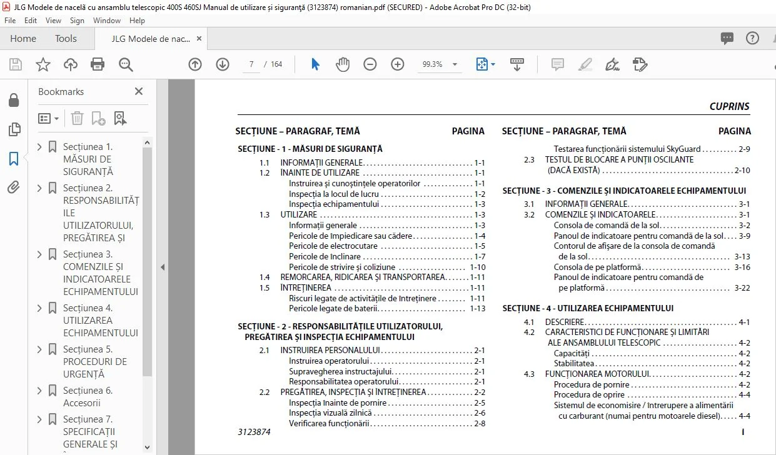Switch to the Home tab
Viewport: 776px width, 455px height.
click(23, 39)
